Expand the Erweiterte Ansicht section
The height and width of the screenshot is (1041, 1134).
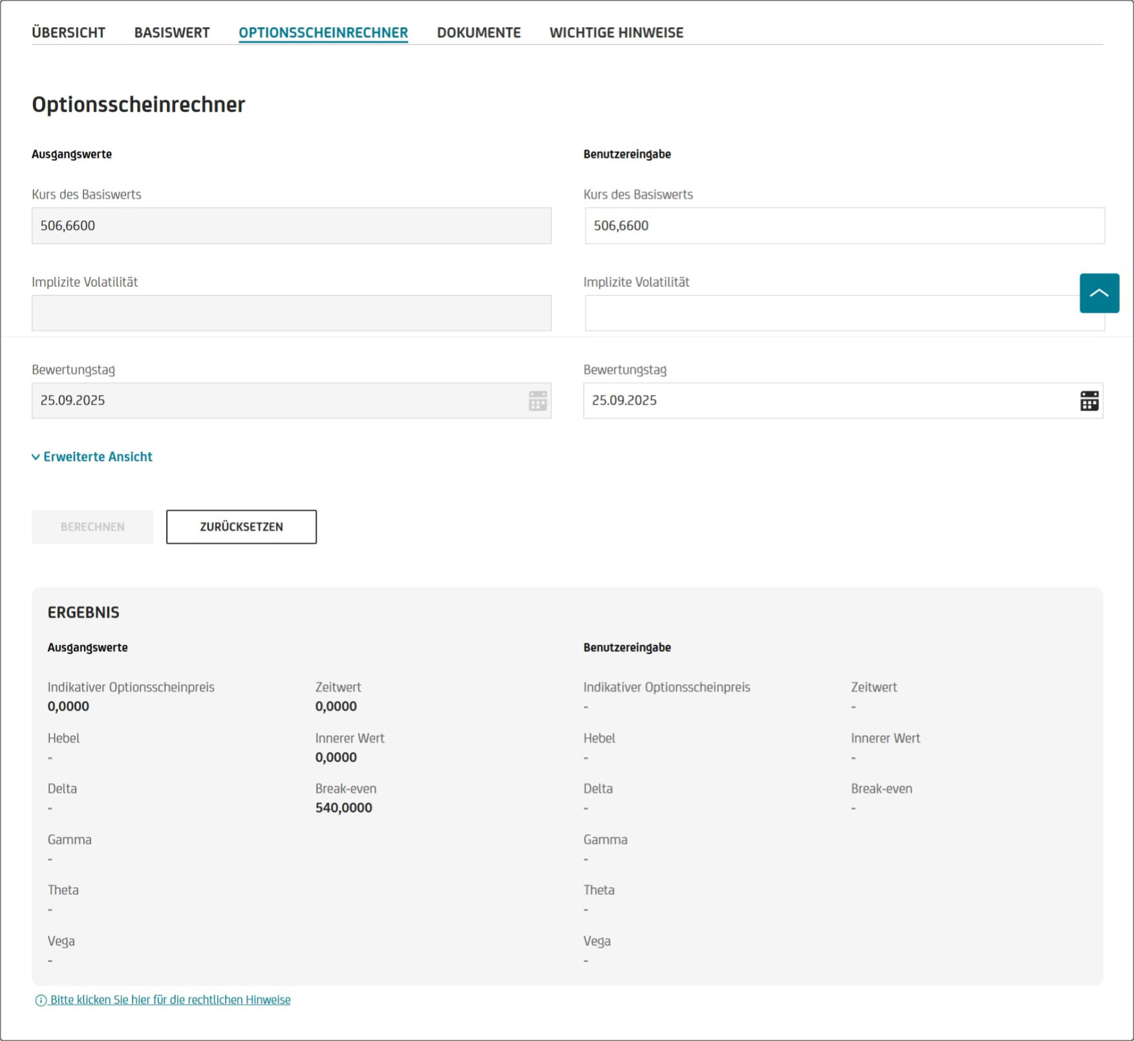pyautogui.click(x=92, y=456)
